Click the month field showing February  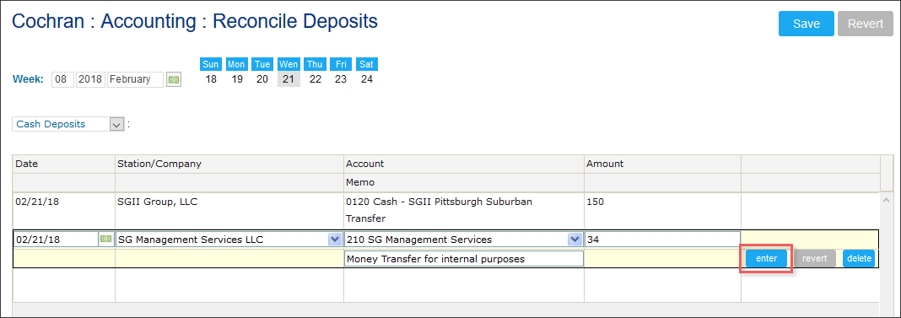135,79
